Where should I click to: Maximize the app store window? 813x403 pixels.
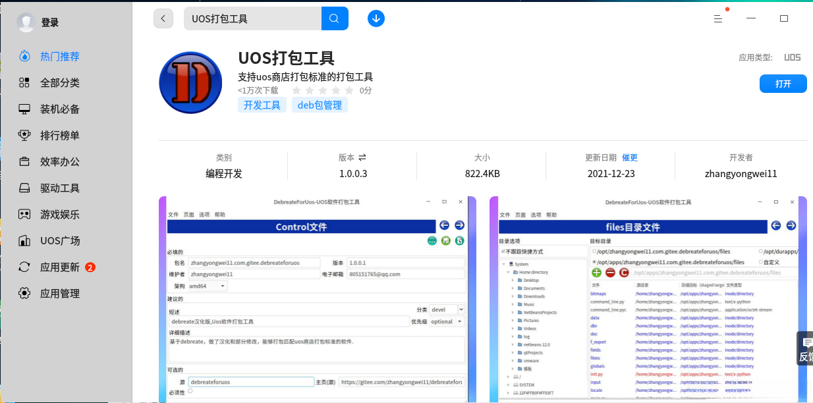tap(784, 18)
